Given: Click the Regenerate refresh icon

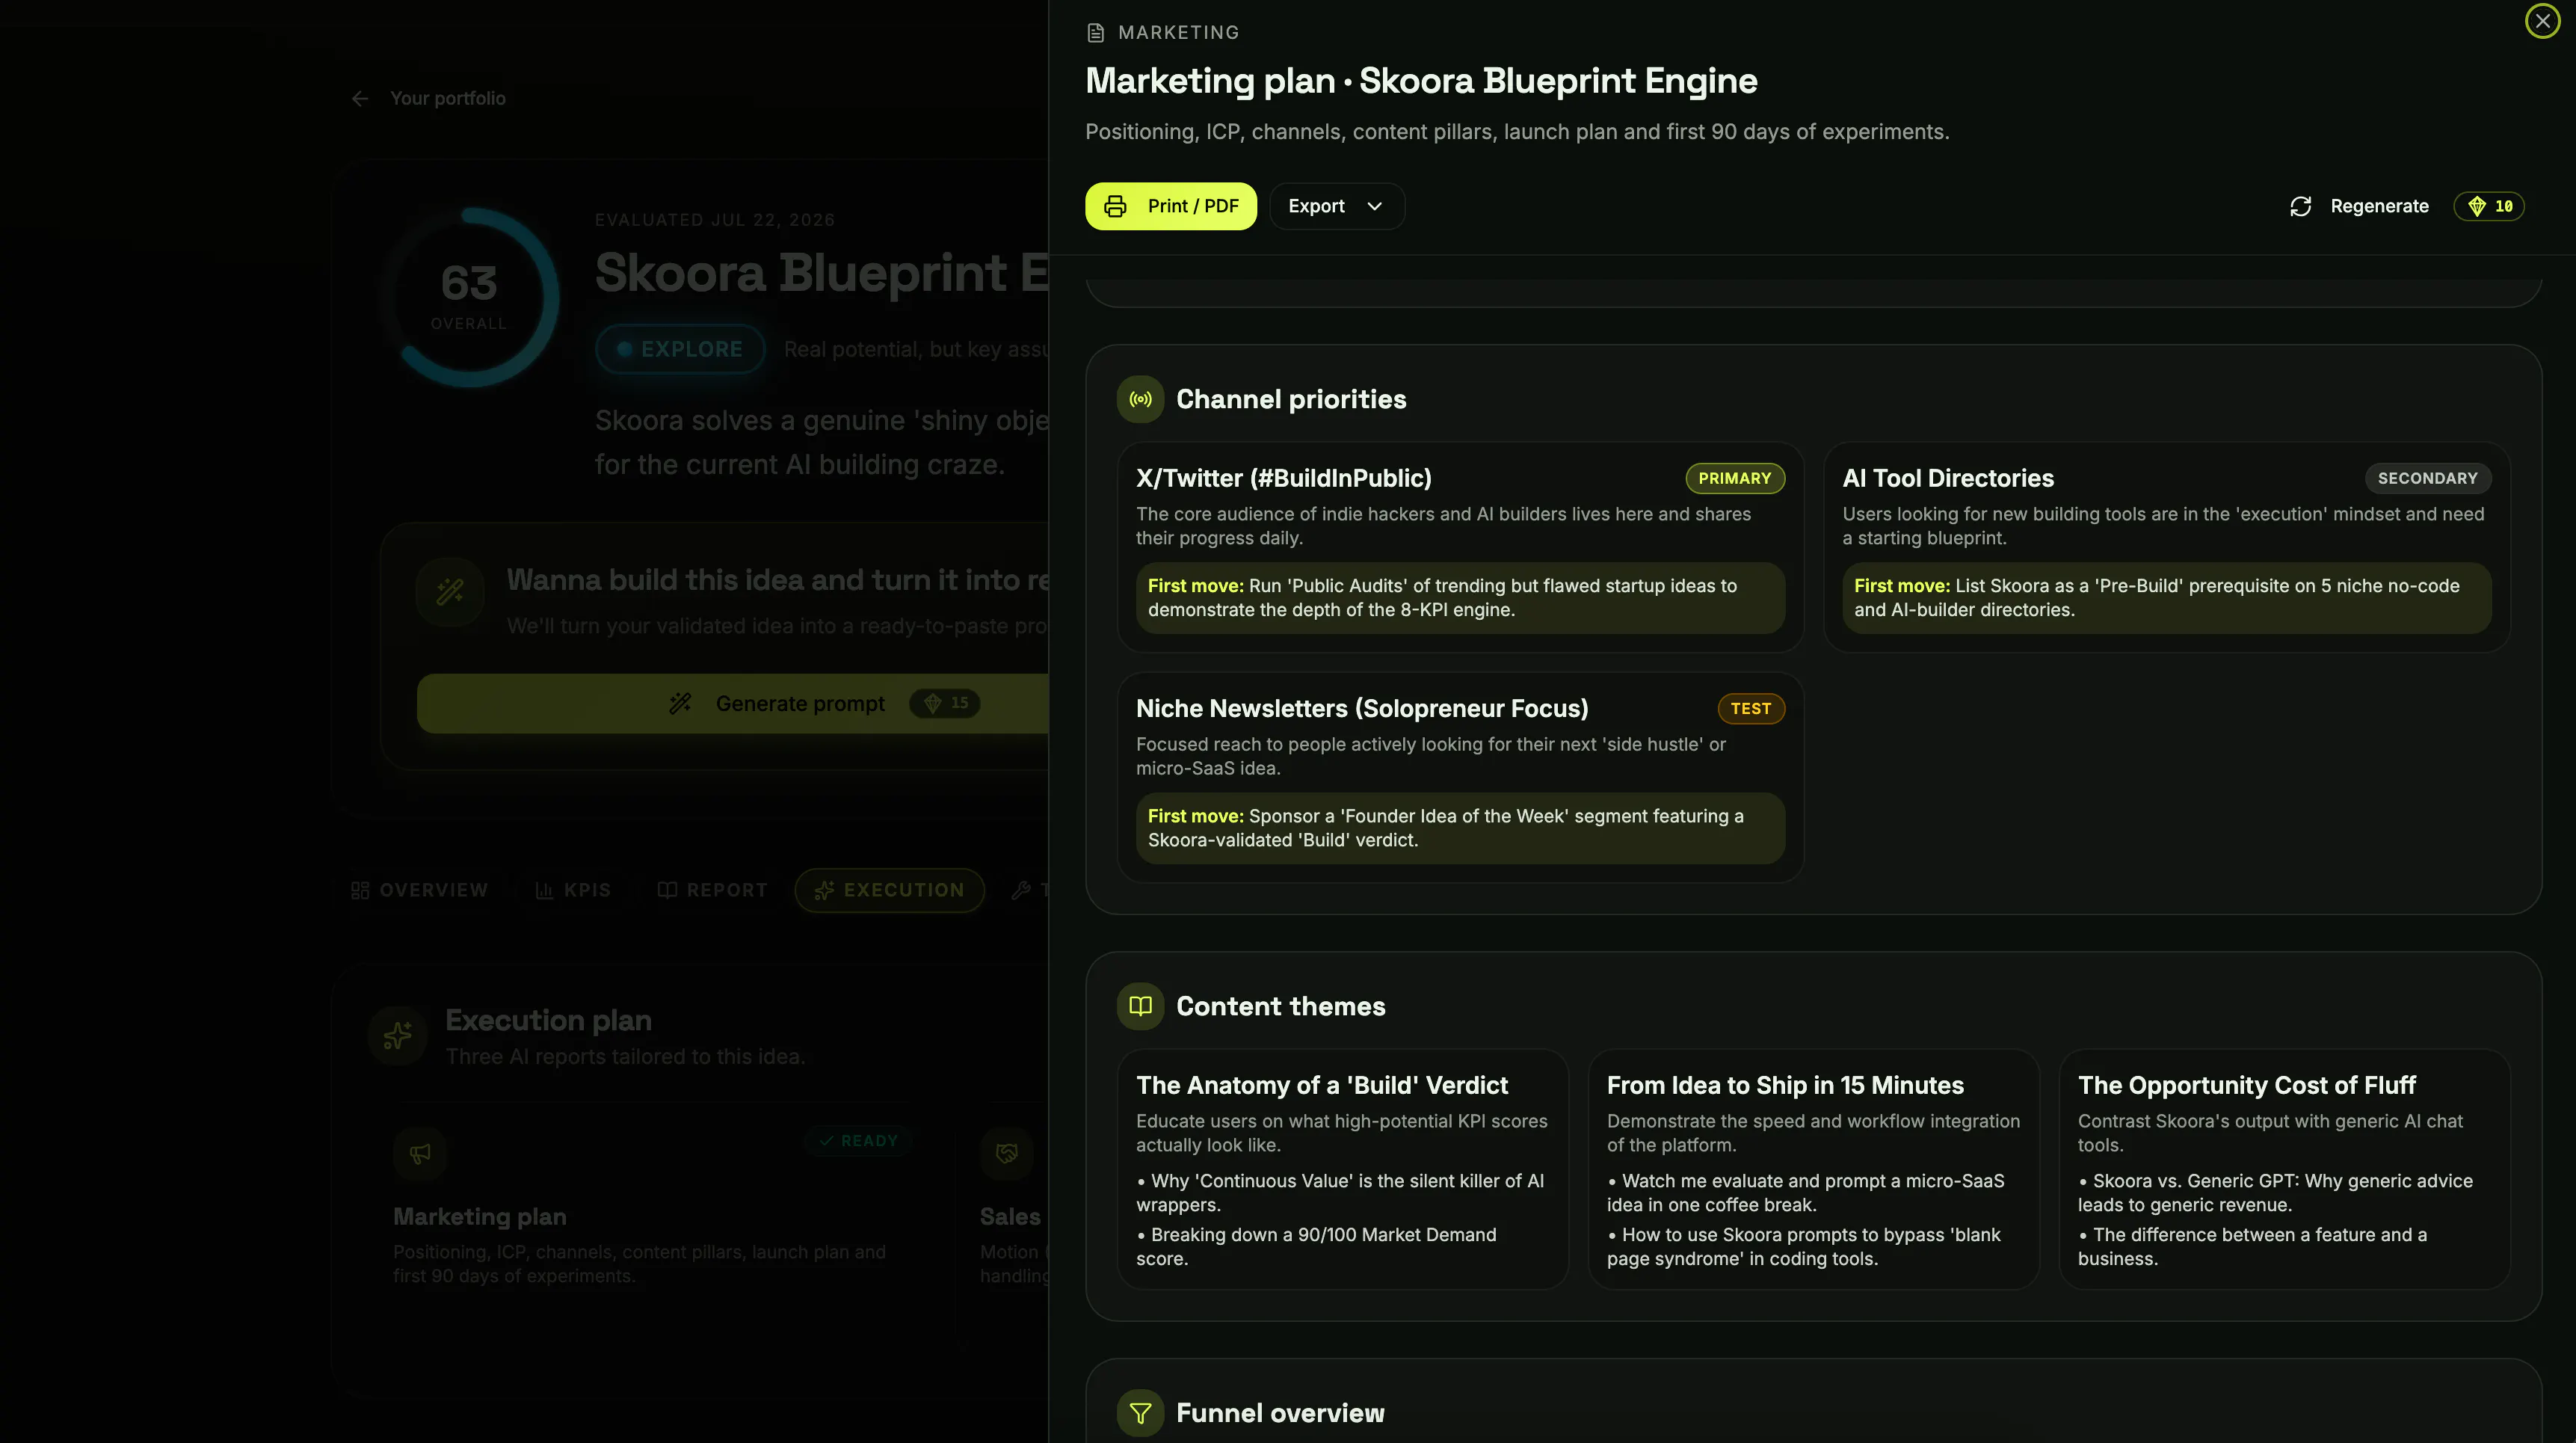Looking at the screenshot, I should pos(2301,206).
